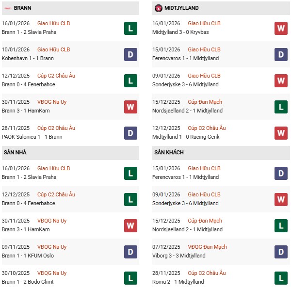Select the SÂN KHÁCH section header

(170, 153)
